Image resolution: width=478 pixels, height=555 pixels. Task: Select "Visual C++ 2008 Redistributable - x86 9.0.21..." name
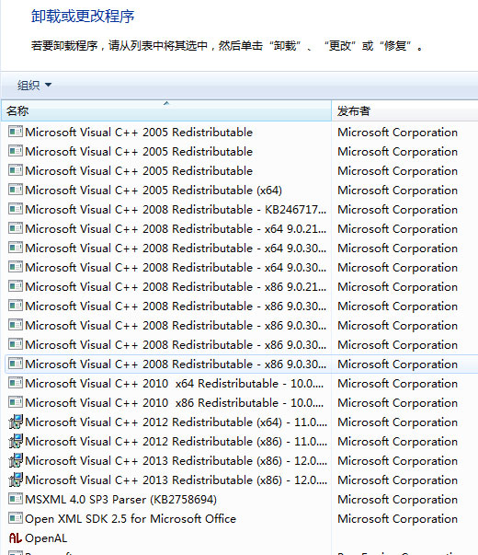click(x=176, y=286)
